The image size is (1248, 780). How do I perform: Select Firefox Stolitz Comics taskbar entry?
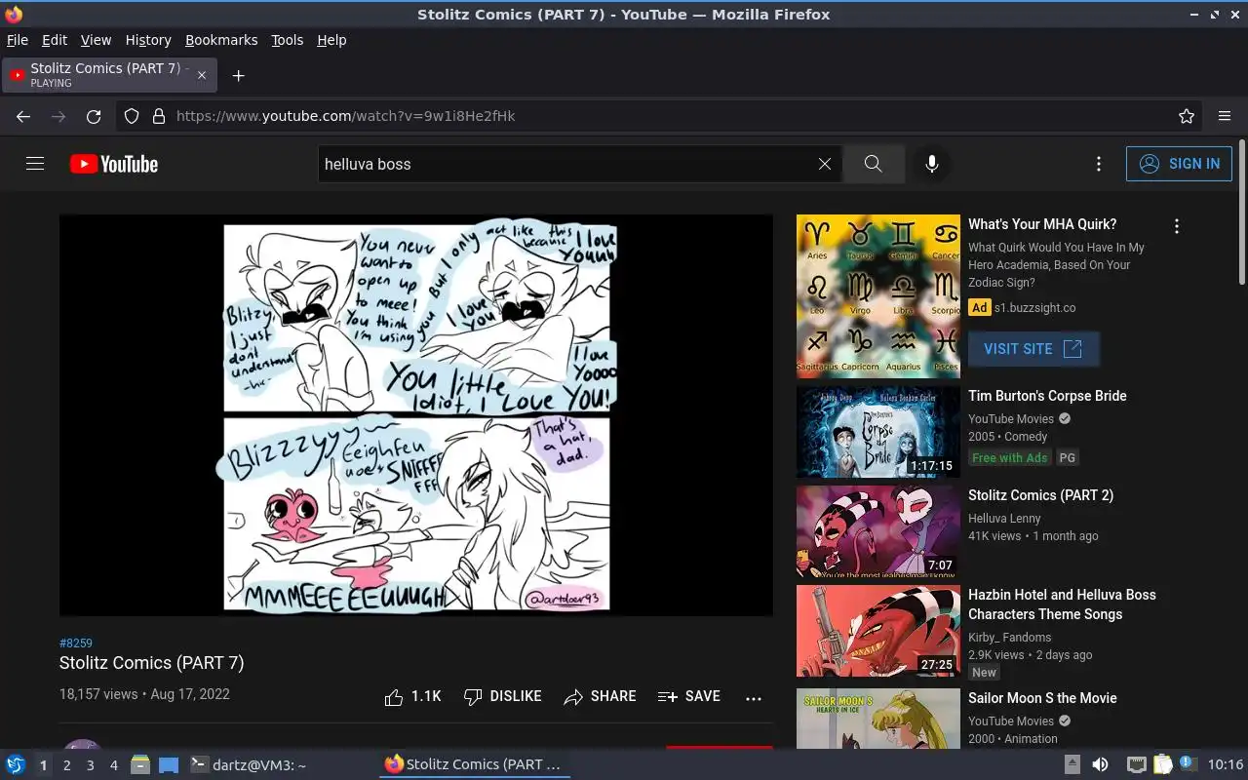click(475, 765)
